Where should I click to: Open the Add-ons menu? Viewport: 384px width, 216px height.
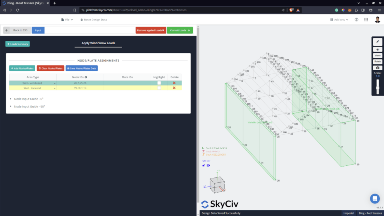pos(339,19)
